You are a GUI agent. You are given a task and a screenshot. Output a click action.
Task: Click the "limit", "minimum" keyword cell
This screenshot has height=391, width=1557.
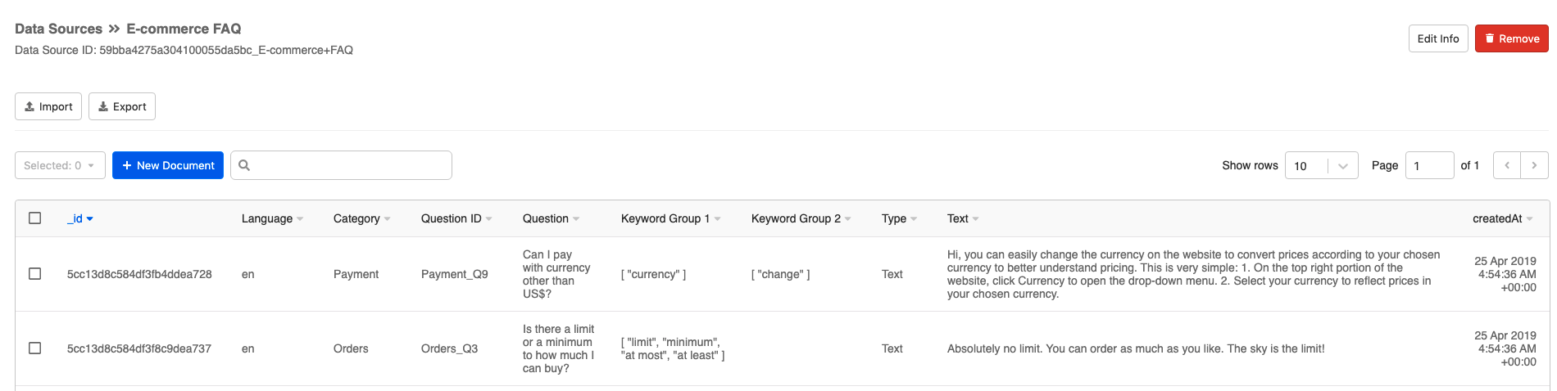pyautogui.click(x=673, y=348)
